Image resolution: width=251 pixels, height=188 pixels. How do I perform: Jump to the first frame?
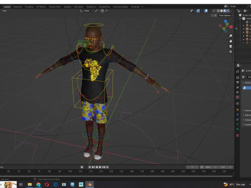pos(89,167)
